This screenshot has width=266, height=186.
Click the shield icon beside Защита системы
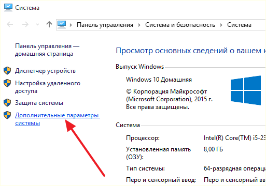[x=7, y=103]
